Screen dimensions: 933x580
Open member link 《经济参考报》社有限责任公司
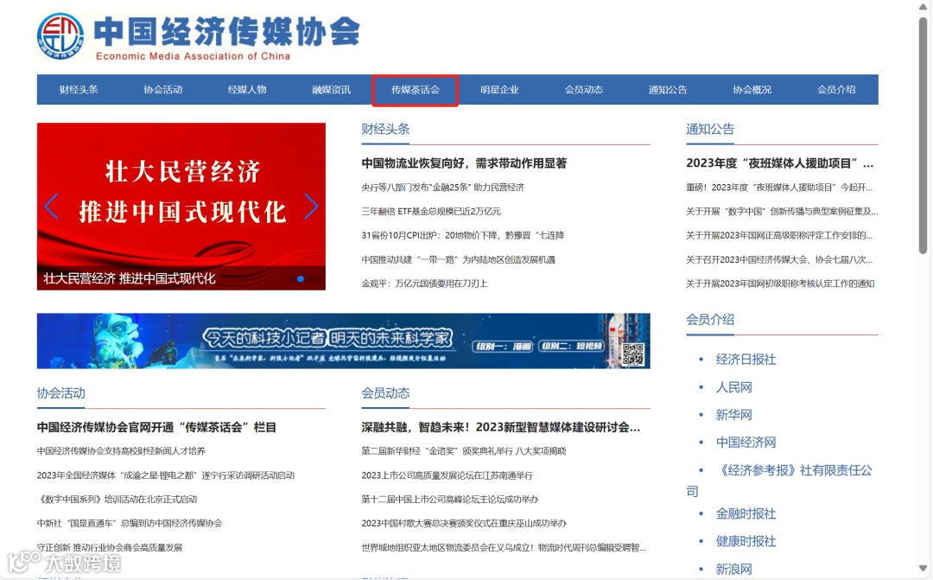779,481
